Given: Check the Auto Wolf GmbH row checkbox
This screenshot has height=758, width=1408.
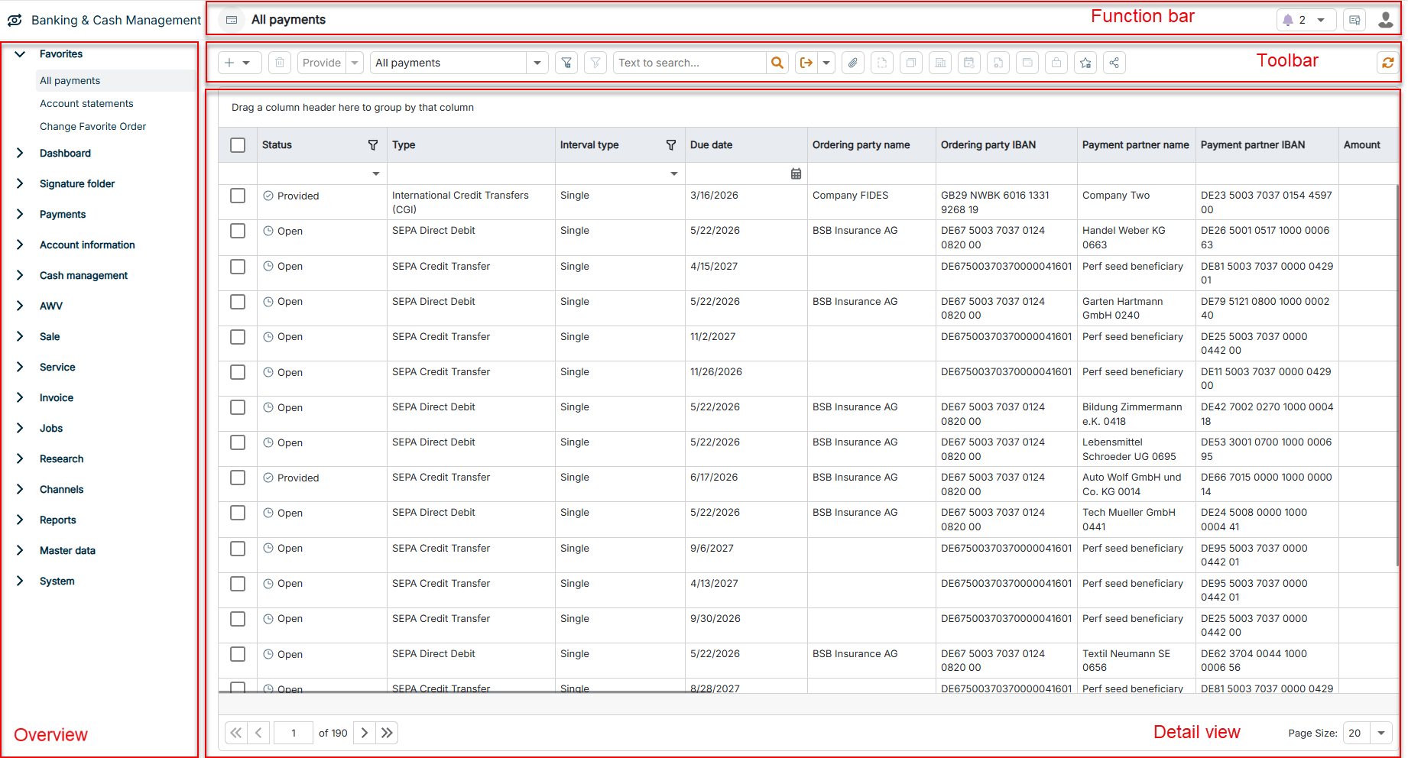Looking at the screenshot, I should coord(238,478).
